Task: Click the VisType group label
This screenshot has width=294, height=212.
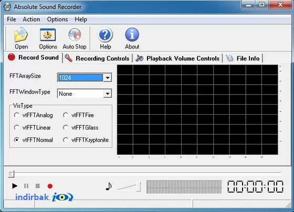Action: tap(23, 106)
